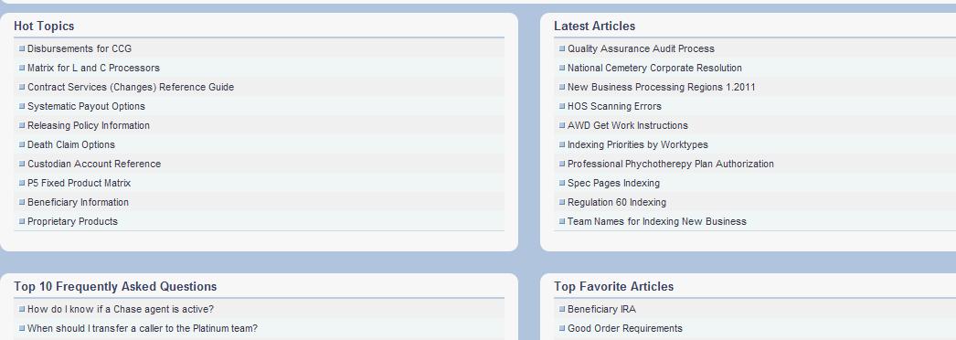Screen dimensions: 956x340
Task: Open Custodian Account Reference article
Action: click(x=94, y=164)
